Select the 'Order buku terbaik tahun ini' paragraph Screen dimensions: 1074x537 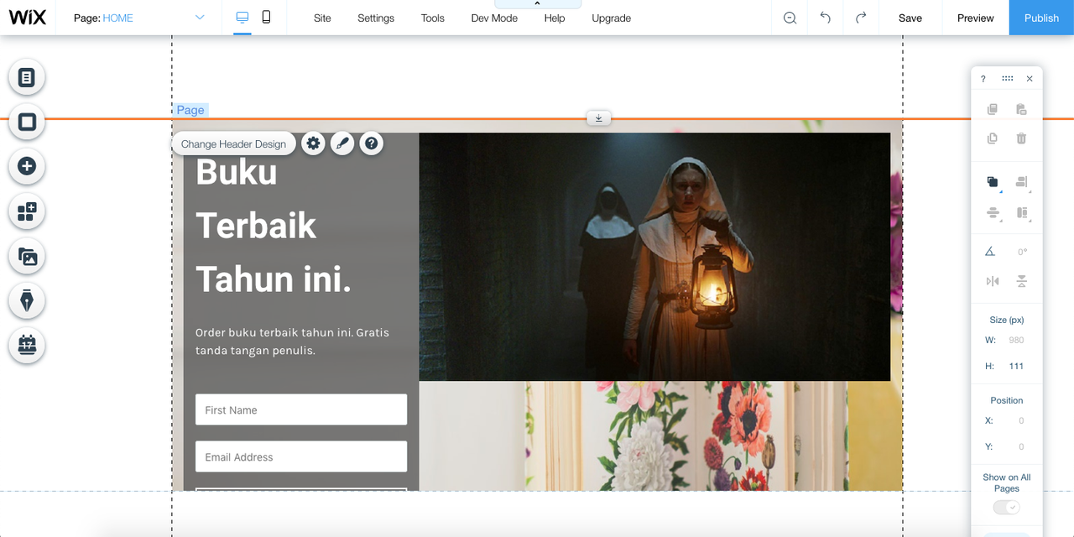coord(293,341)
